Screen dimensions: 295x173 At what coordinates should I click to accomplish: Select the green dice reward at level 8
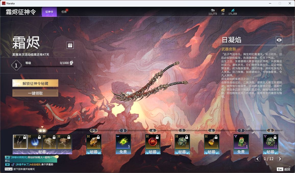pyautogui.click(x=271, y=142)
